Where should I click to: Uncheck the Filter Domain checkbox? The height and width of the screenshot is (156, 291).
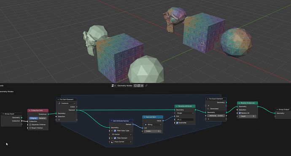(x=115, y=138)
